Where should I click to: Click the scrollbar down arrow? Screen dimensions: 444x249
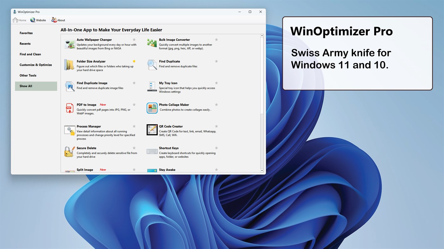click(262, 170)
